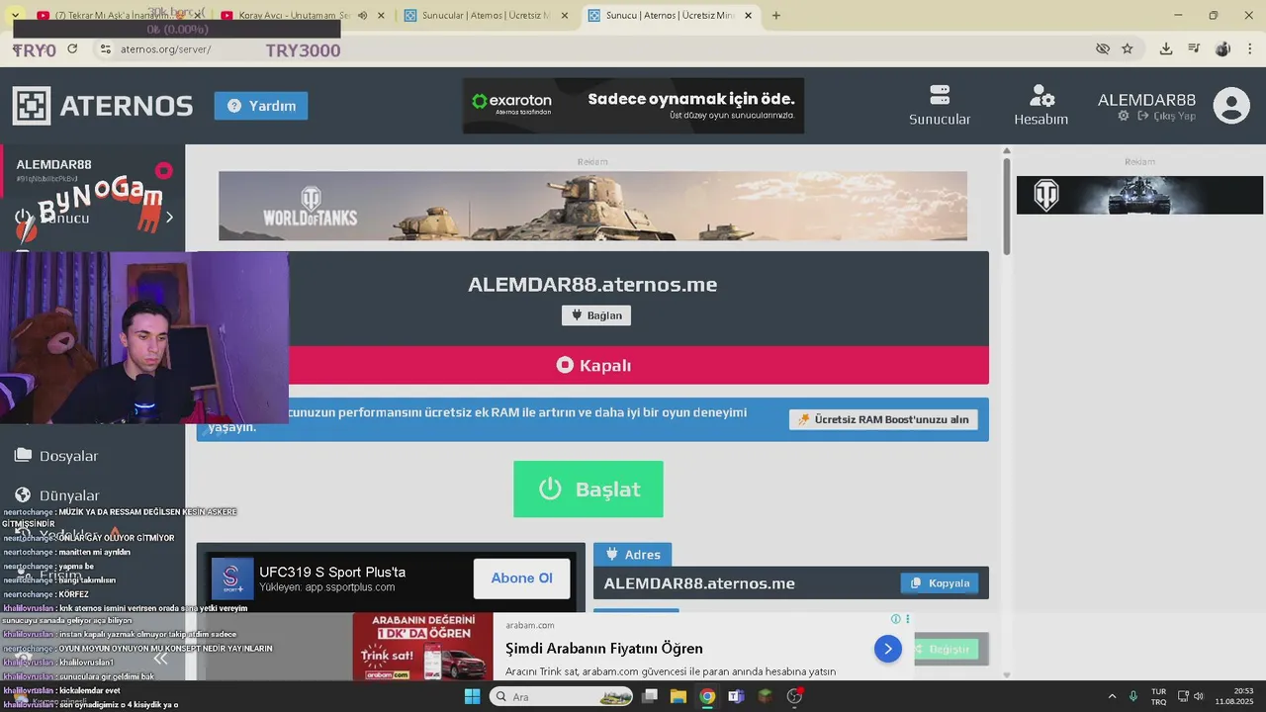Open the OBS Studio taskbar icon
Screen dimensions: 1266x712
click(x=794, y=696)
